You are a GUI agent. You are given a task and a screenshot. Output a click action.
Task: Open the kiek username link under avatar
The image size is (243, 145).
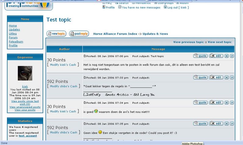25,87
